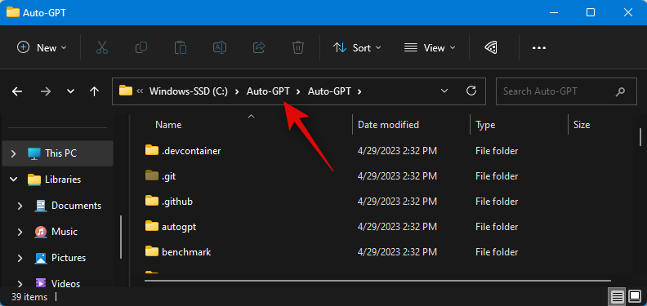Go back with the left arrow
Screen dimensions: 647x306
[17, 91]
